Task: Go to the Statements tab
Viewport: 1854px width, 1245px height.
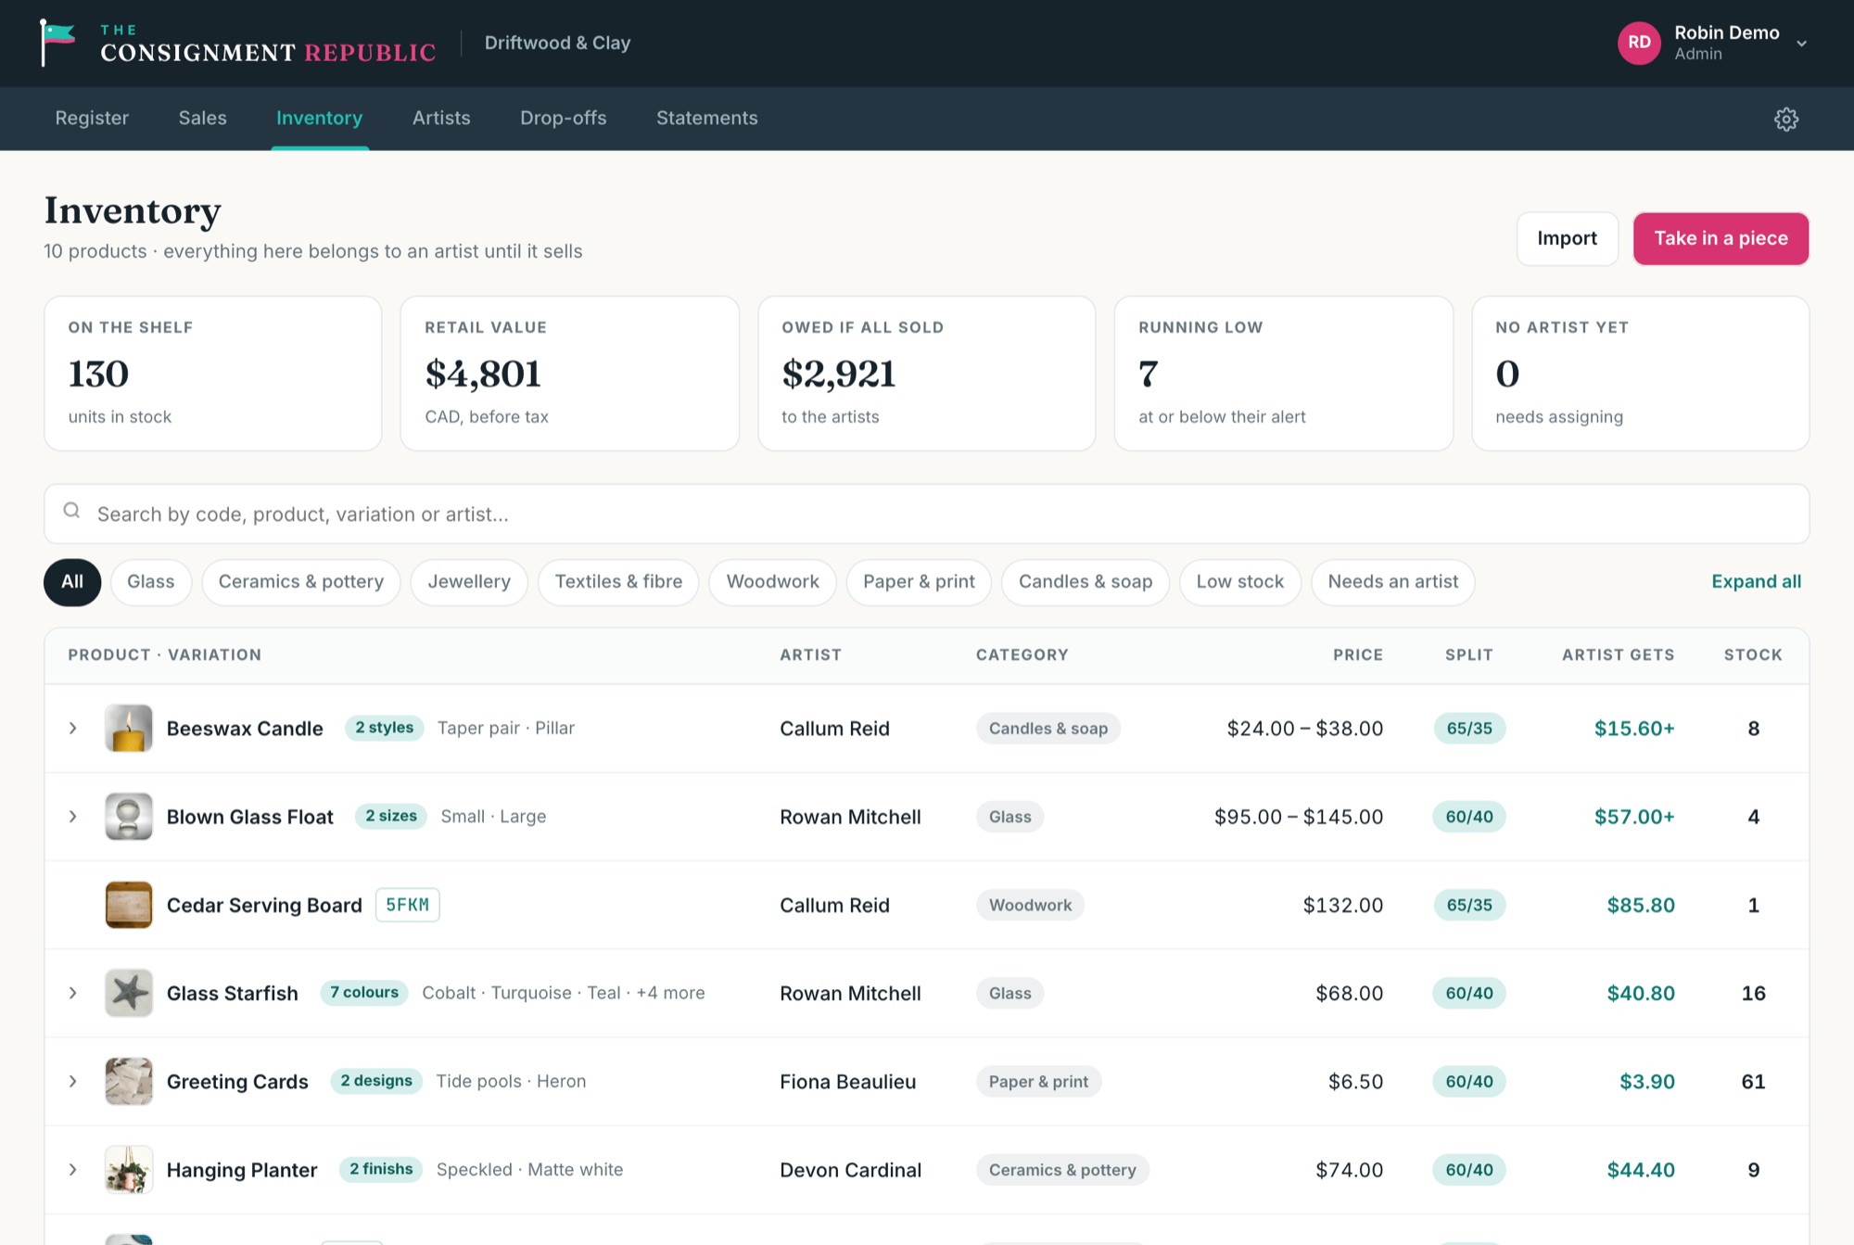Action: [x=707, y=118]
